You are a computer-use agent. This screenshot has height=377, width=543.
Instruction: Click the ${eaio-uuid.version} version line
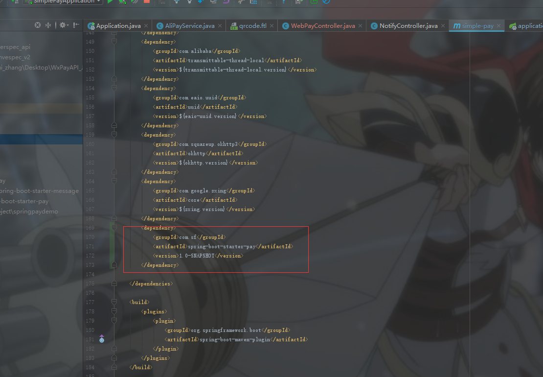[x=210, y=116]
